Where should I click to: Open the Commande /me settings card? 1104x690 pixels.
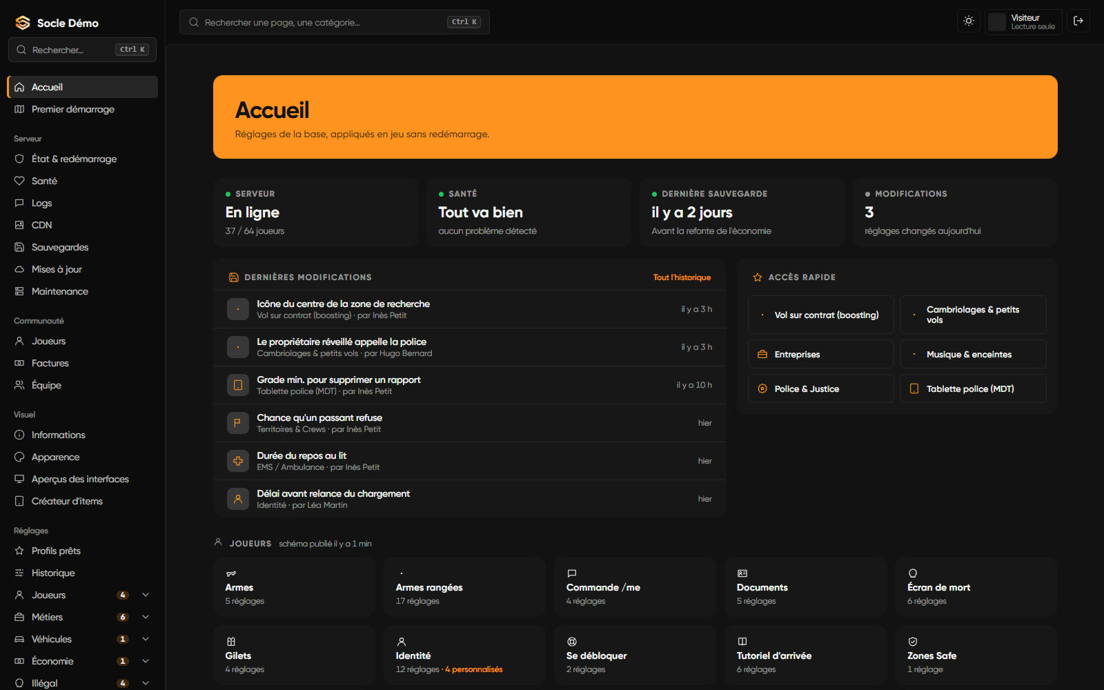[x=635, y=586]
